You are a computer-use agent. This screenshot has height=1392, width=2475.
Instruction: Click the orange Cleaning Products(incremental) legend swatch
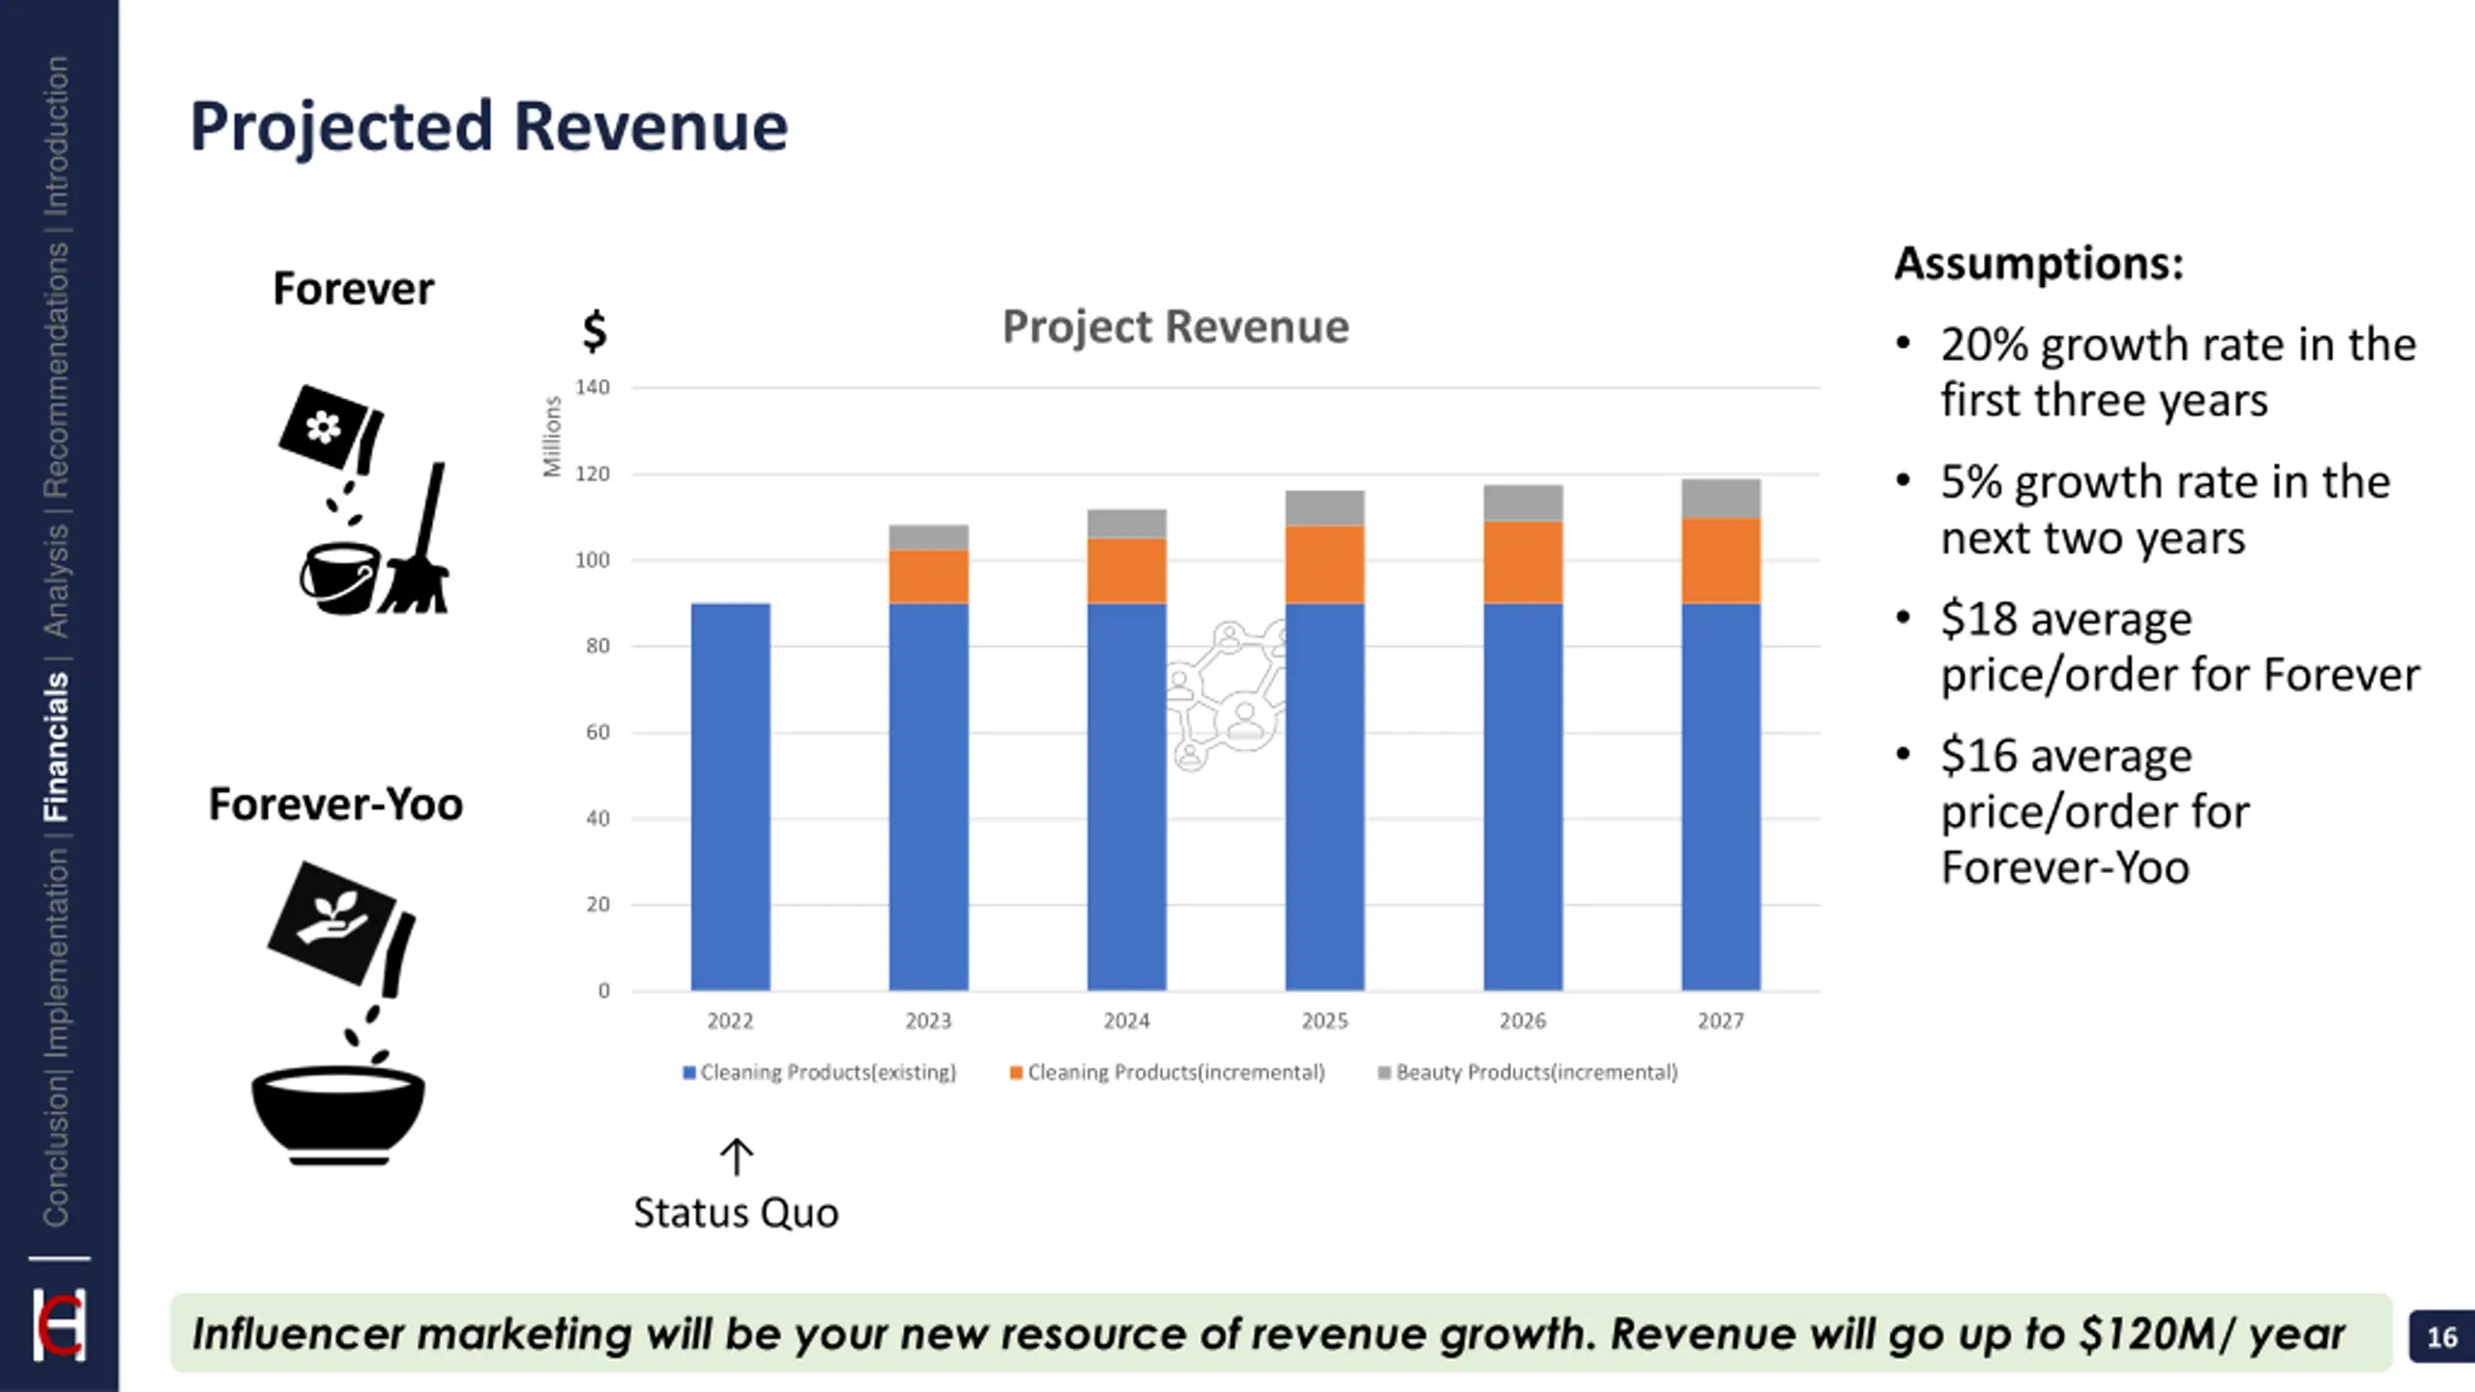click(x=1016, y=1073)
